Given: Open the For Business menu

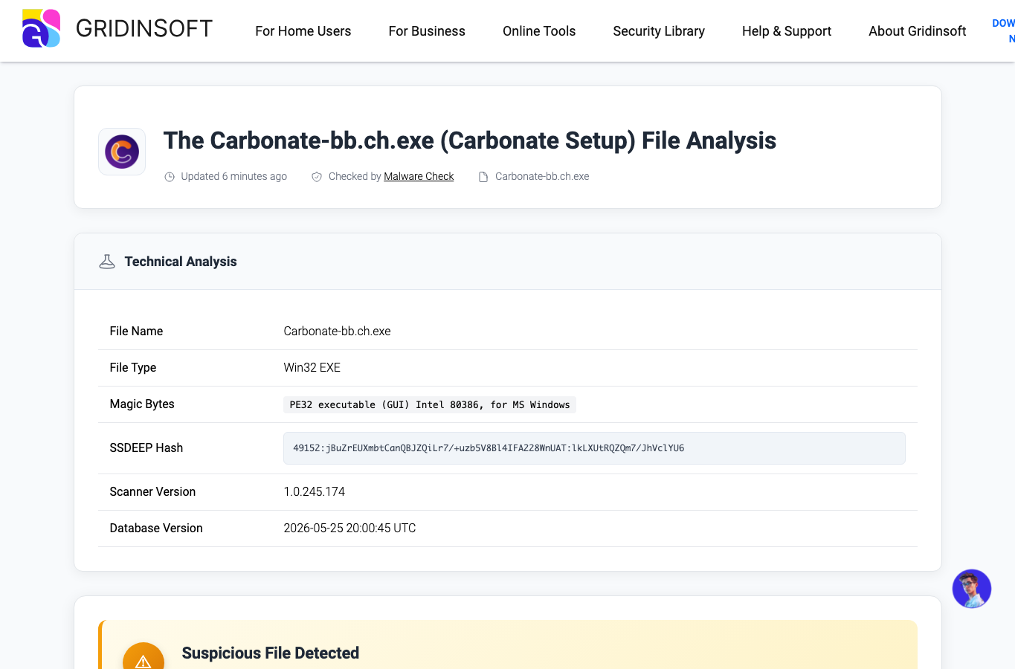Looking at the screenshot, I should pyautogui.click(x=427, y=31).
